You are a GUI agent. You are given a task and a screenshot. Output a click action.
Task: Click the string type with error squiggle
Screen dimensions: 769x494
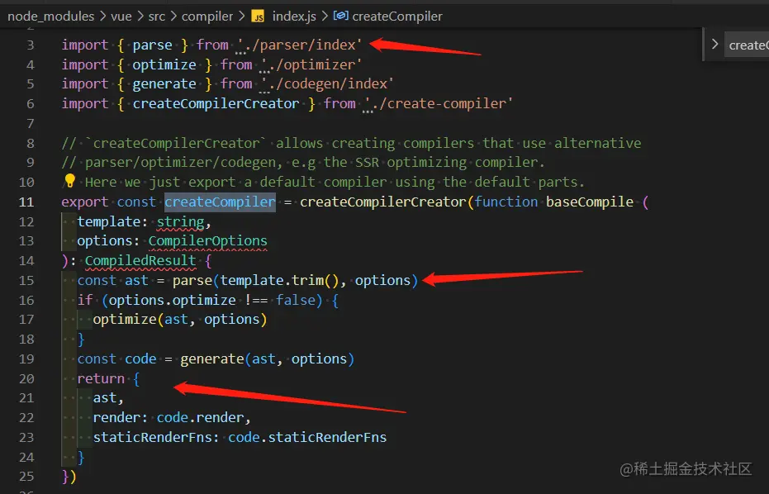180,221
